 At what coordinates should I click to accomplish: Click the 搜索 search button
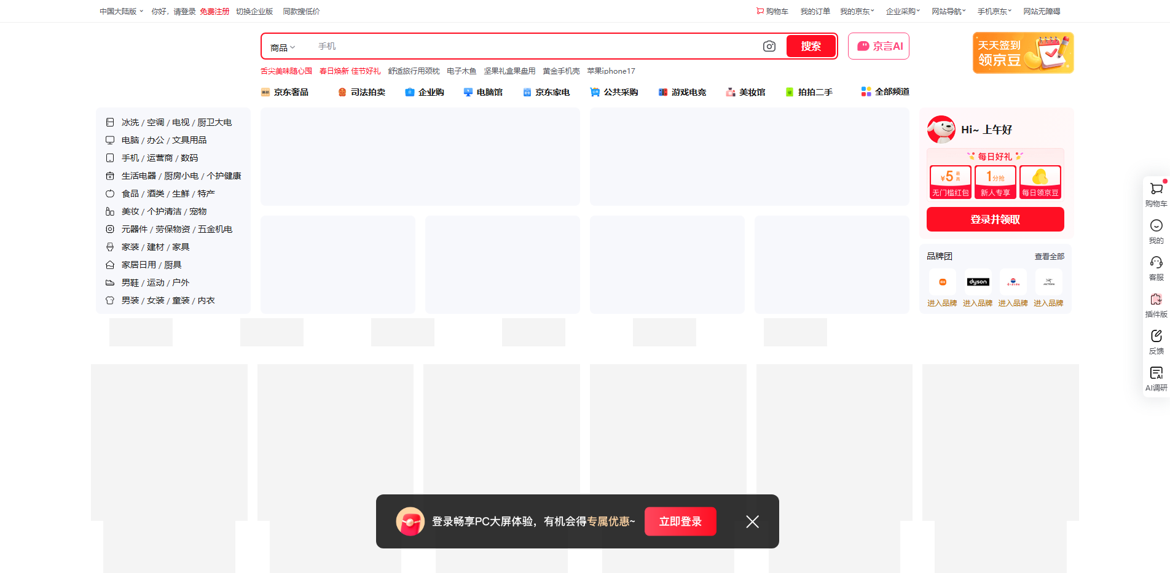(811, 46)
